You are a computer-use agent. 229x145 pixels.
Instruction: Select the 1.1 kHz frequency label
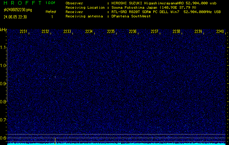[x=4, y=47]
